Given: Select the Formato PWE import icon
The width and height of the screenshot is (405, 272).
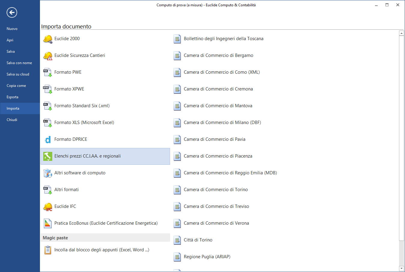Looking at the screenshot, I should pos(47,72).
